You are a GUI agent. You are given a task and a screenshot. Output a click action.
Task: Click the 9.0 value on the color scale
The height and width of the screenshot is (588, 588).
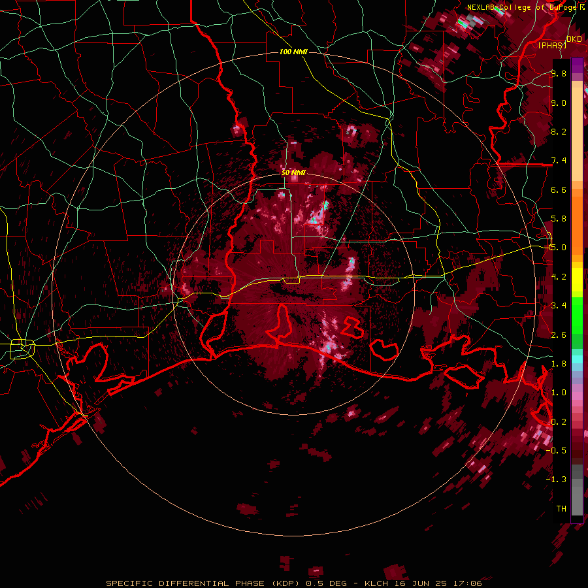pyautogui.click(x=559, y=103)
